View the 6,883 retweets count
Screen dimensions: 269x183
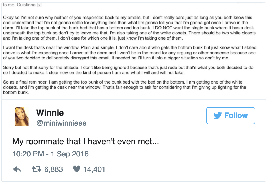pyautogui.click(x=54, y=169)
